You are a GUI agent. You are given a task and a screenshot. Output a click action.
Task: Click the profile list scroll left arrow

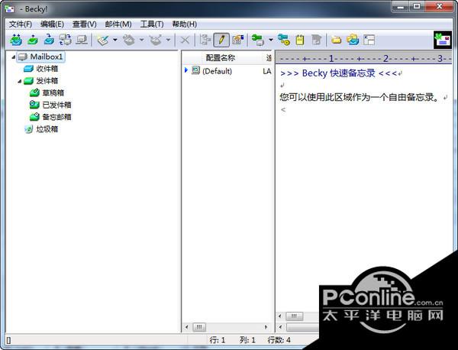click(187, 327)
